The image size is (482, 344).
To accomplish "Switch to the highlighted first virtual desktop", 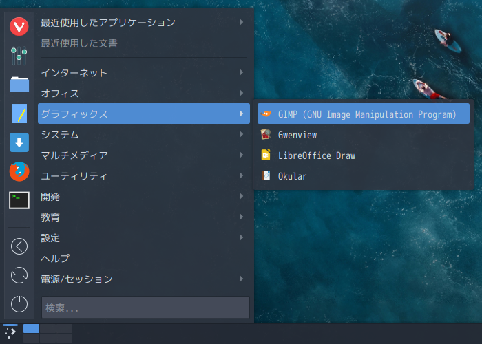I will [x=32, y=329].
